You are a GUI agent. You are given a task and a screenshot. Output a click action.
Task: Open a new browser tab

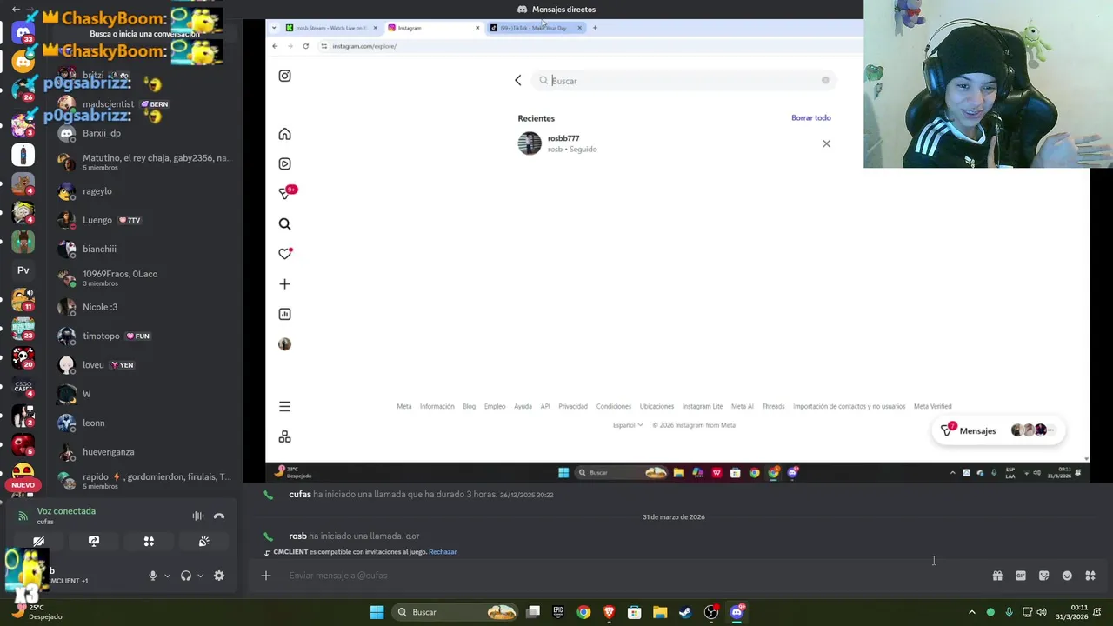pos(595,28)
